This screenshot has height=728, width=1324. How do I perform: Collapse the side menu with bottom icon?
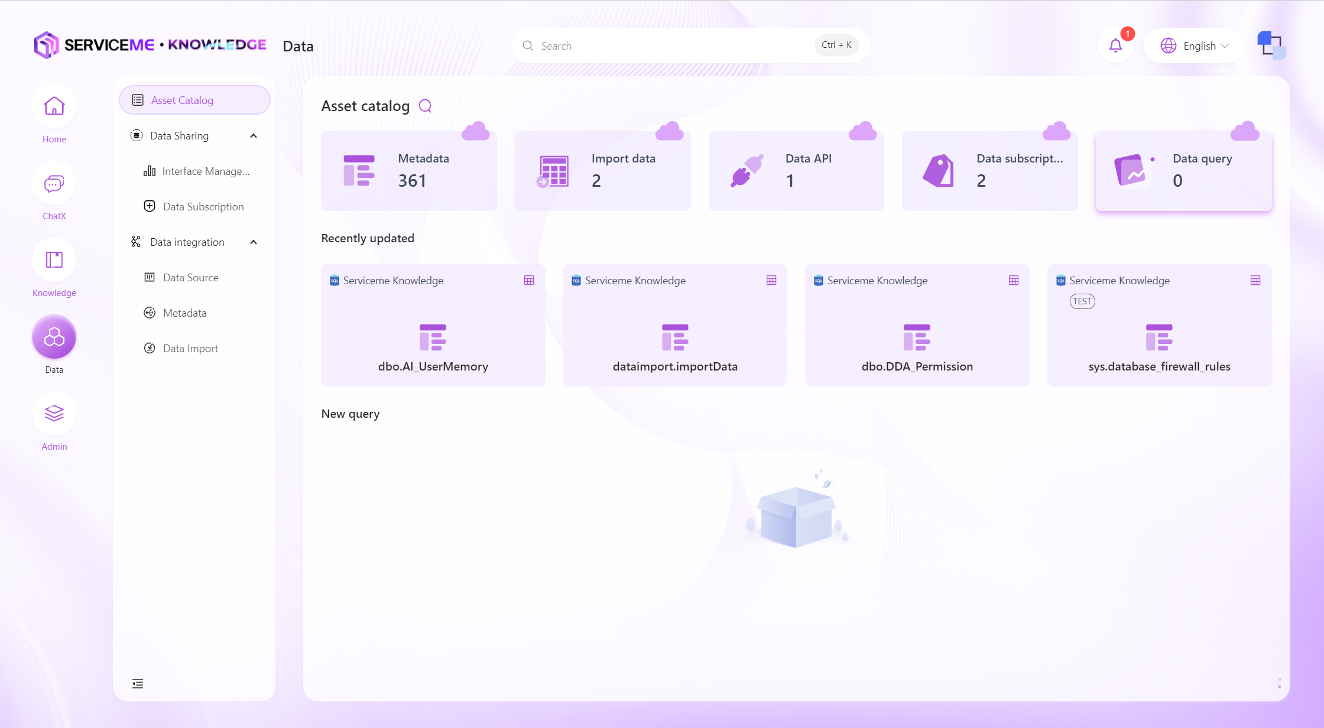[x=138, y=684]
